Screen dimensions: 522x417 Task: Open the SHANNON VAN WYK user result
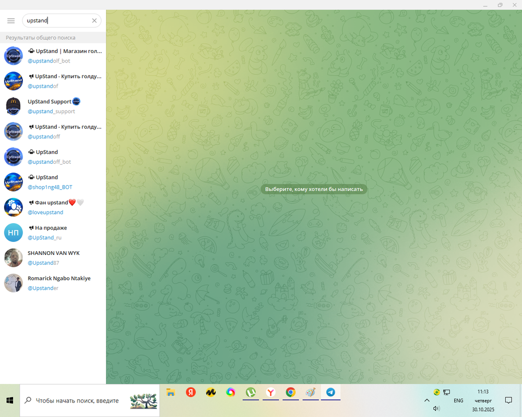(53, 258)
